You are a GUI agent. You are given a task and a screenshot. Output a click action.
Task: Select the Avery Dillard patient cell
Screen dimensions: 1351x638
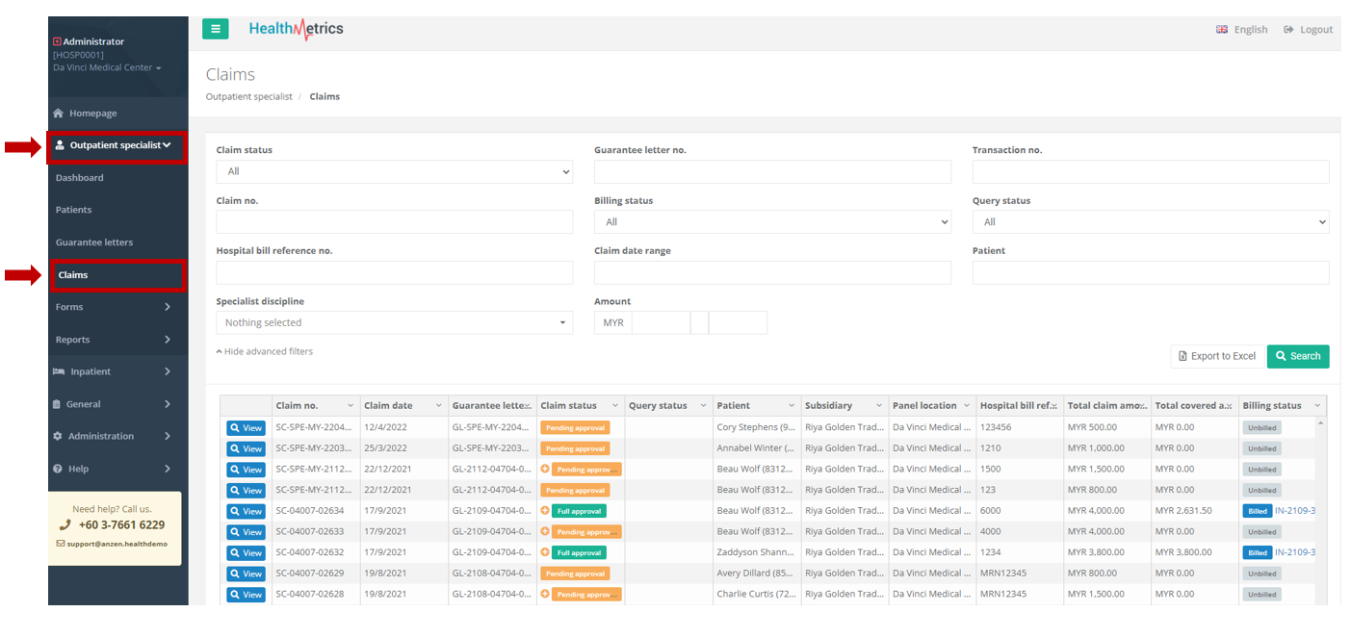point(756,573)
